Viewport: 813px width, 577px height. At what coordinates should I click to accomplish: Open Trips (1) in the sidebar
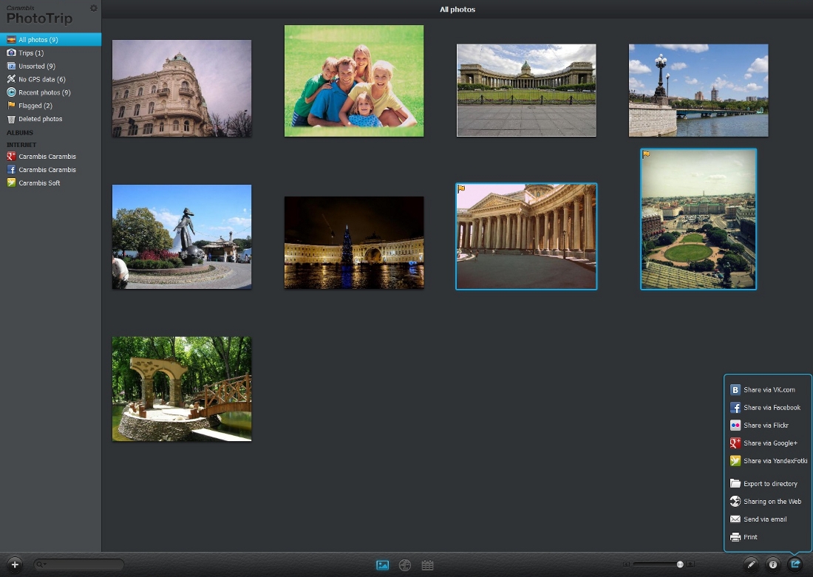tap(31, 53)
